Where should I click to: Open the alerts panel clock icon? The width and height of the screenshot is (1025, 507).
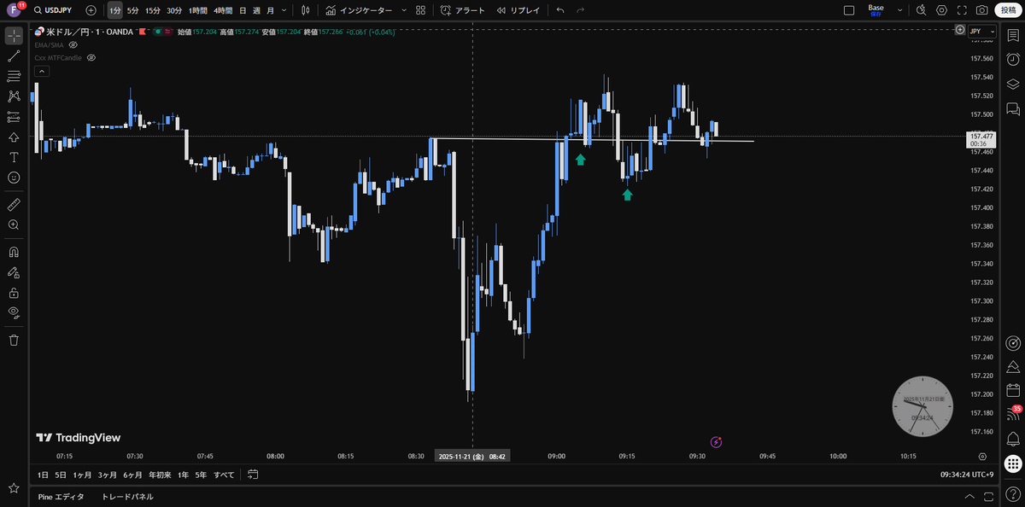1013,60
